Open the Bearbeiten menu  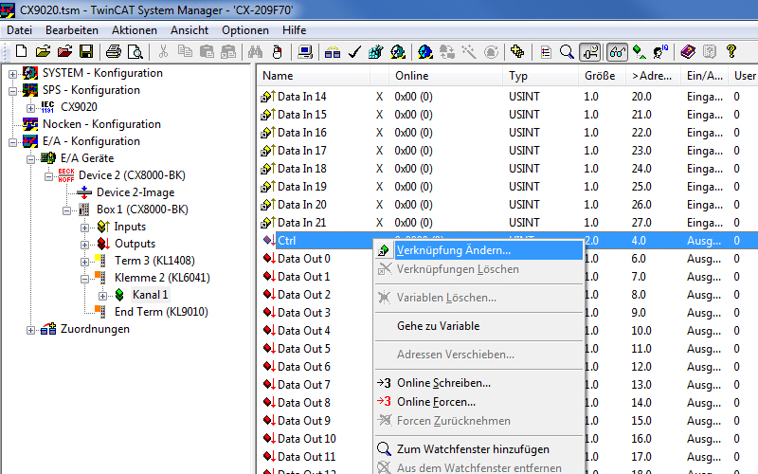pos(72,30)
